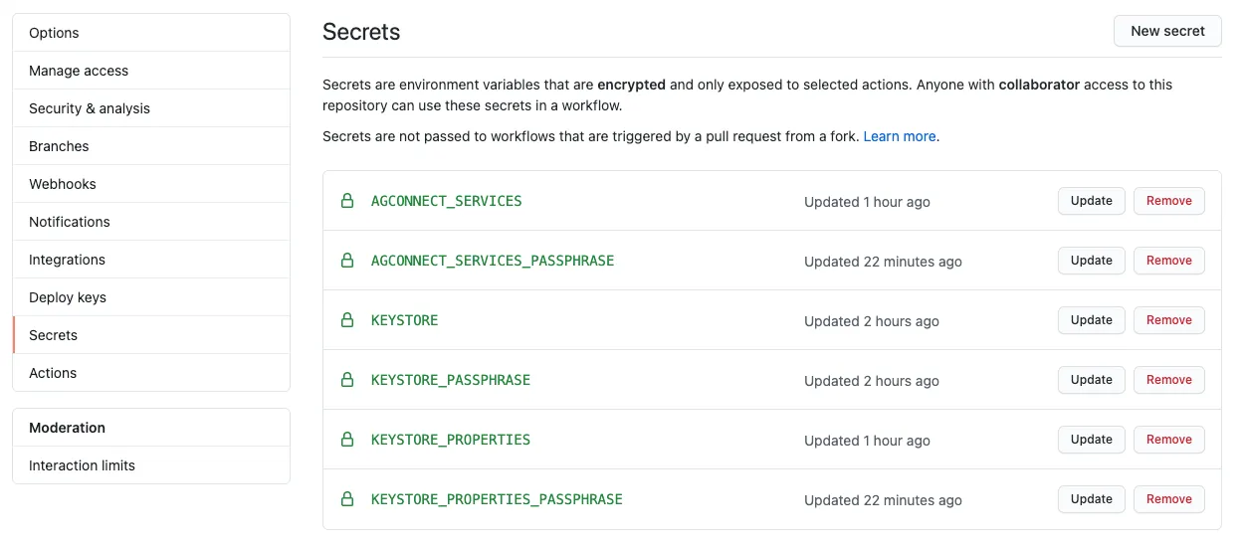Open the Options settings page
The width and height of the screenshot is (1246, 548).
tap(151, 33)
